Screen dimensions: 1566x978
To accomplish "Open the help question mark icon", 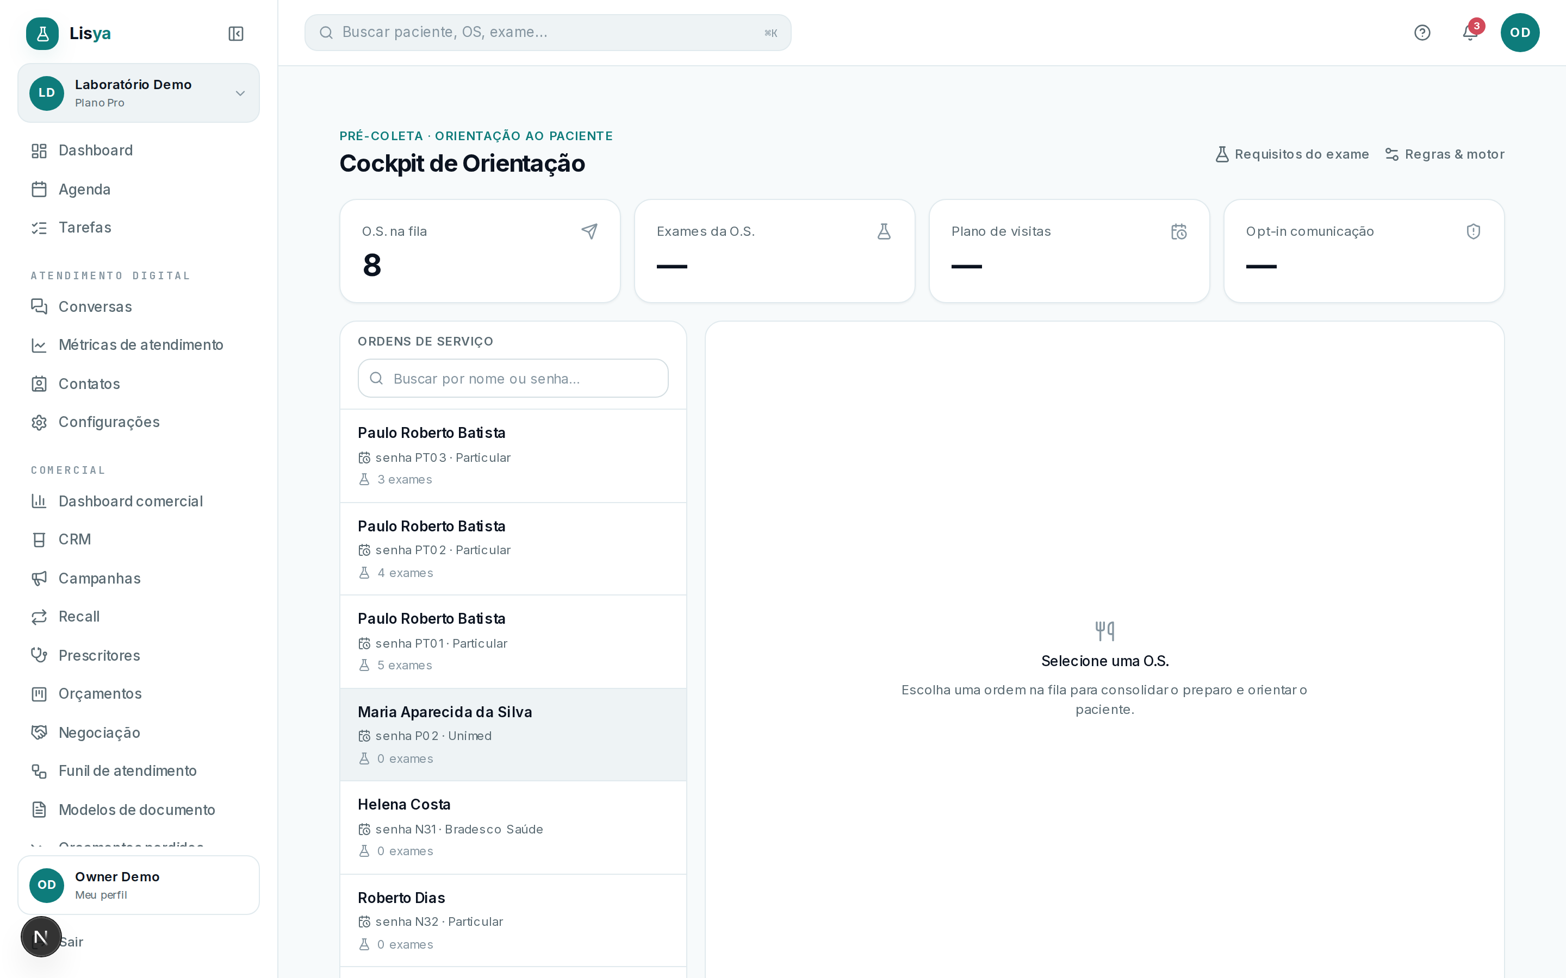I will point(1422,33).
